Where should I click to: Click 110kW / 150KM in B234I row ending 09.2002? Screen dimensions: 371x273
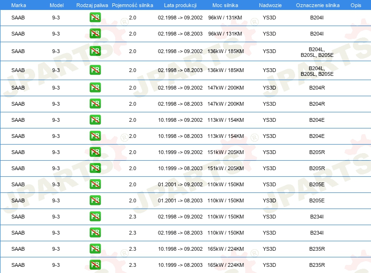pyautogui.click(x=225, y=217)
